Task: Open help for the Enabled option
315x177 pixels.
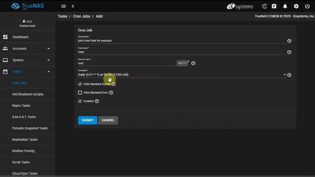Action: pyautogui.click(x=97, y=101)
